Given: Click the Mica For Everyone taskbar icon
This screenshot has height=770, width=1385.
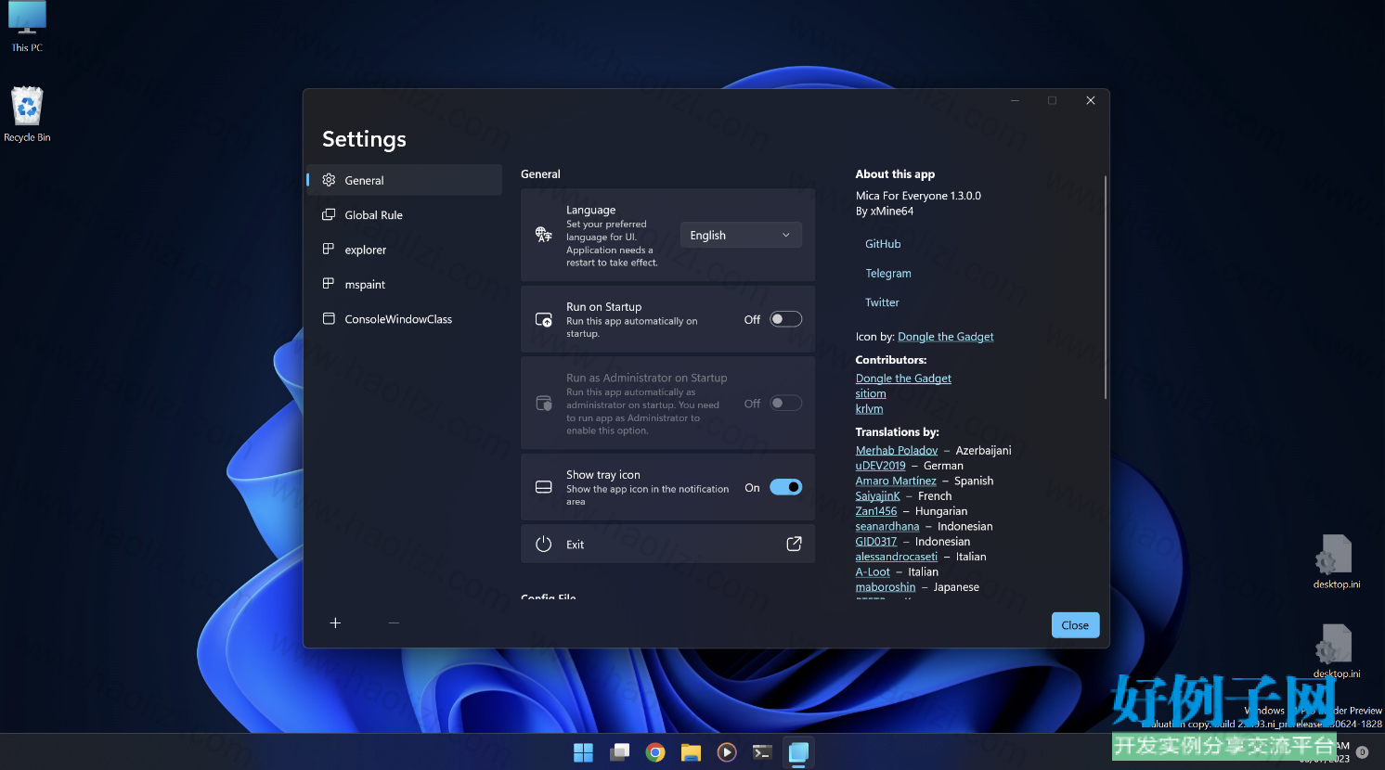Looking at the screenshot, I should point(798,752).
